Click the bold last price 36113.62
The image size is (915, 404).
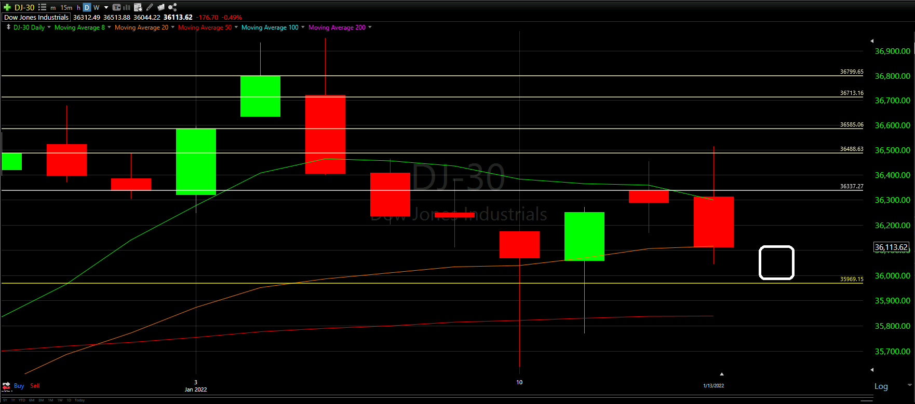coord(178,18)
